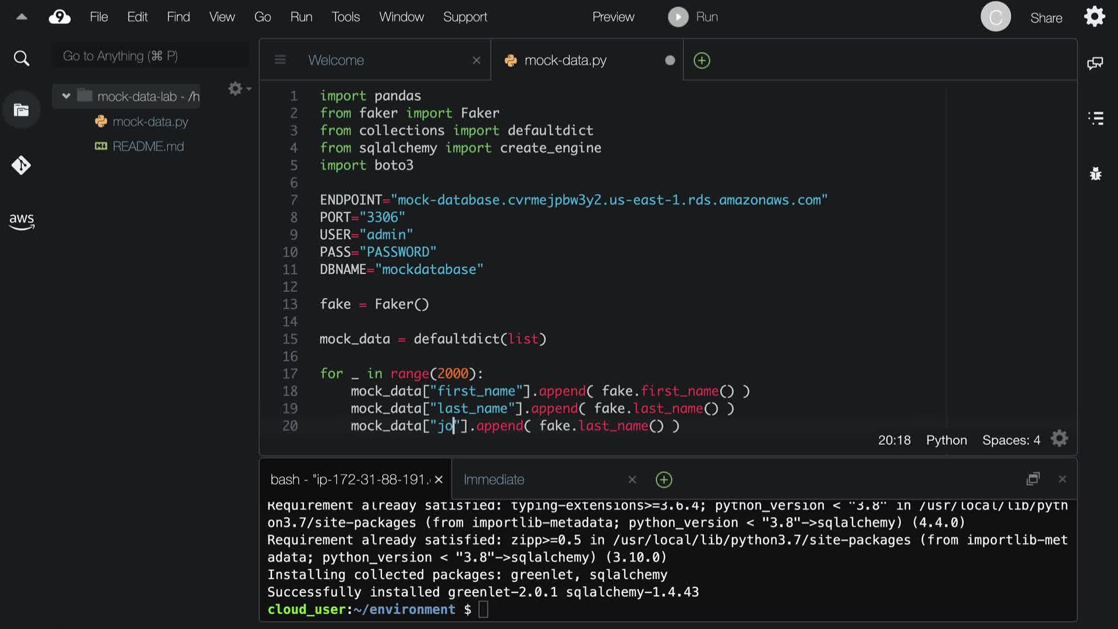The width and height of the screenshot is (1118, 629).
Task: Open the Collaborate chat panel
Action: coord(1095,63)
